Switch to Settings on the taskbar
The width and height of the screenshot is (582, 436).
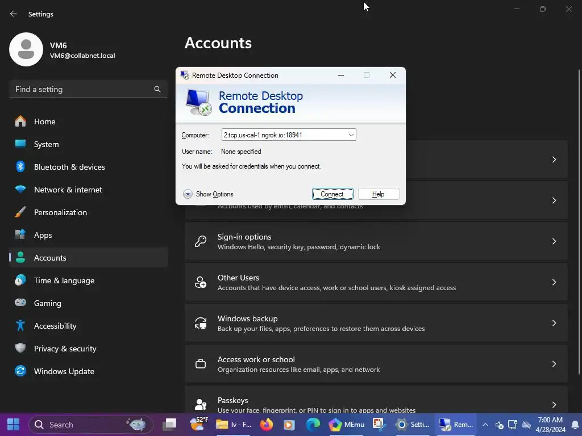coord(413,425)
